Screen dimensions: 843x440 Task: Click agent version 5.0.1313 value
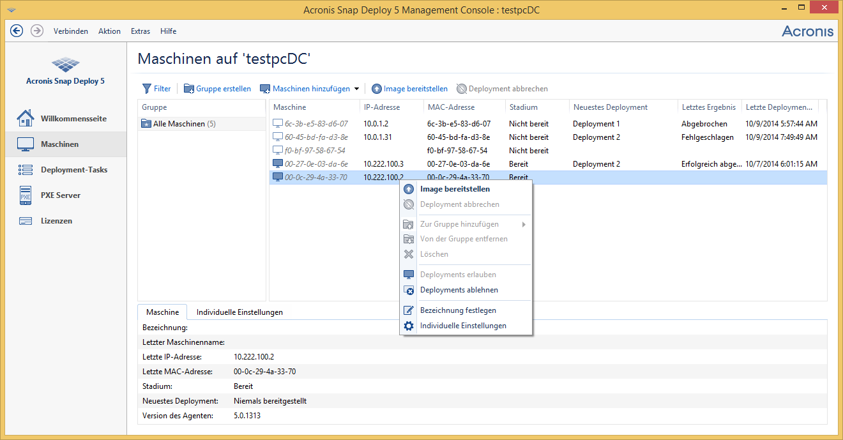coord(247,416)
